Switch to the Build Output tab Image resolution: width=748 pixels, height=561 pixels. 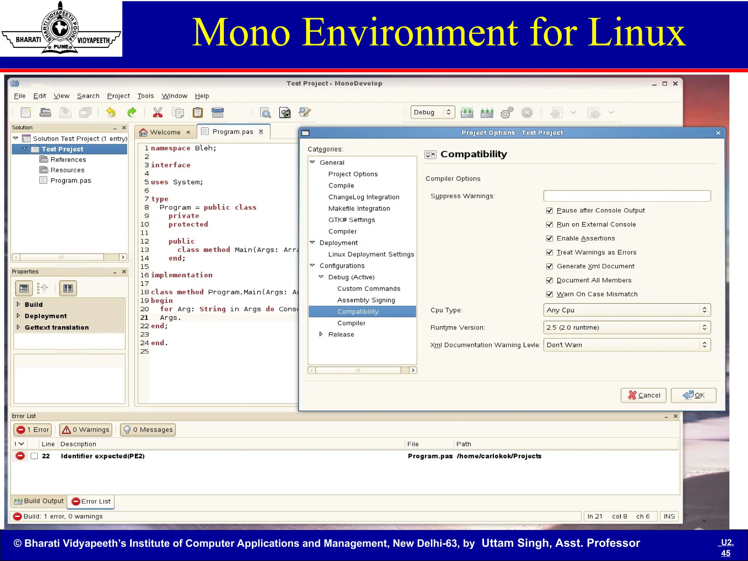point(39,501)
